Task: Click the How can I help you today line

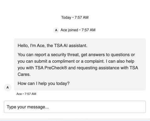Action: pos(43,83)
